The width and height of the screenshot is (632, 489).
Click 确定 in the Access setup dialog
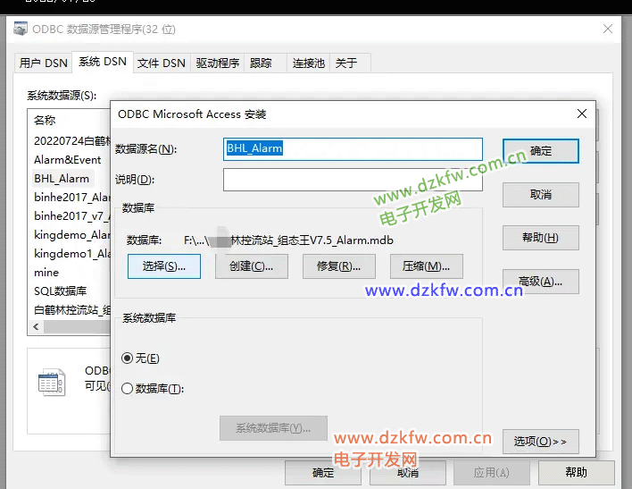point(540,151)
